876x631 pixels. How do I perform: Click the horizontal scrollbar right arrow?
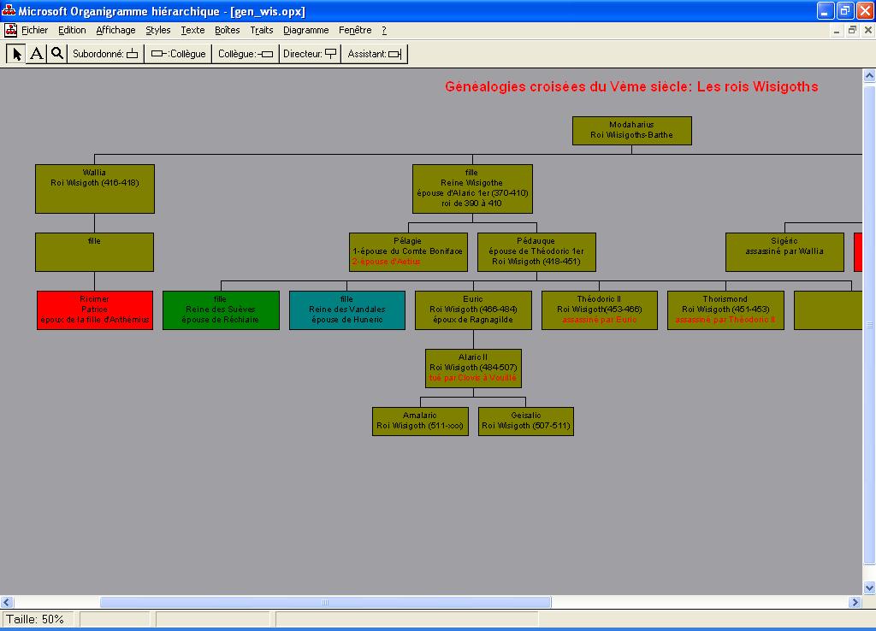[x=855, y=603]
